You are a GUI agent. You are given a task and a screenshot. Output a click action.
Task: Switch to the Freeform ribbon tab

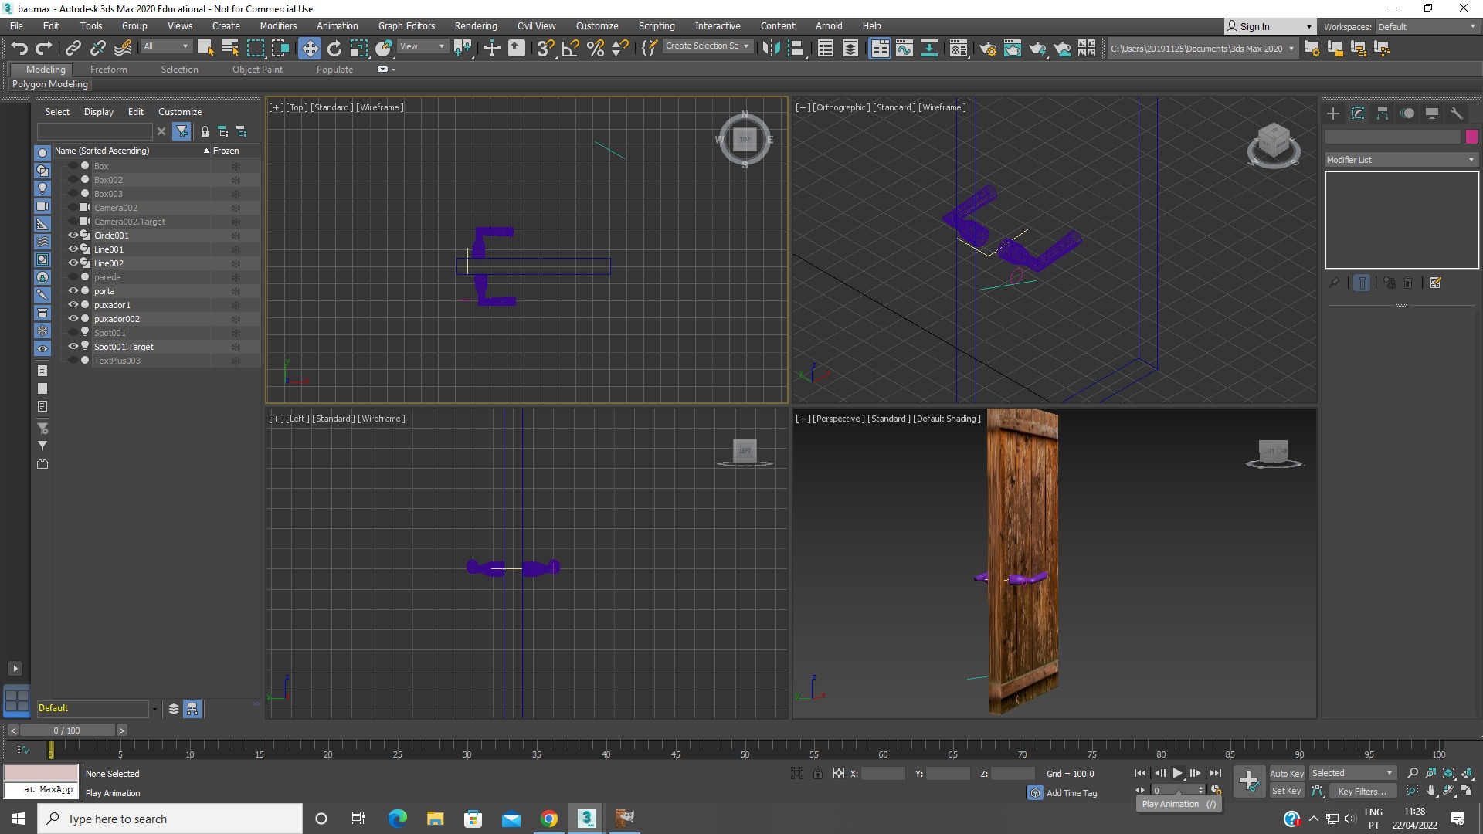pyautogui.click(x=108, y=69)
